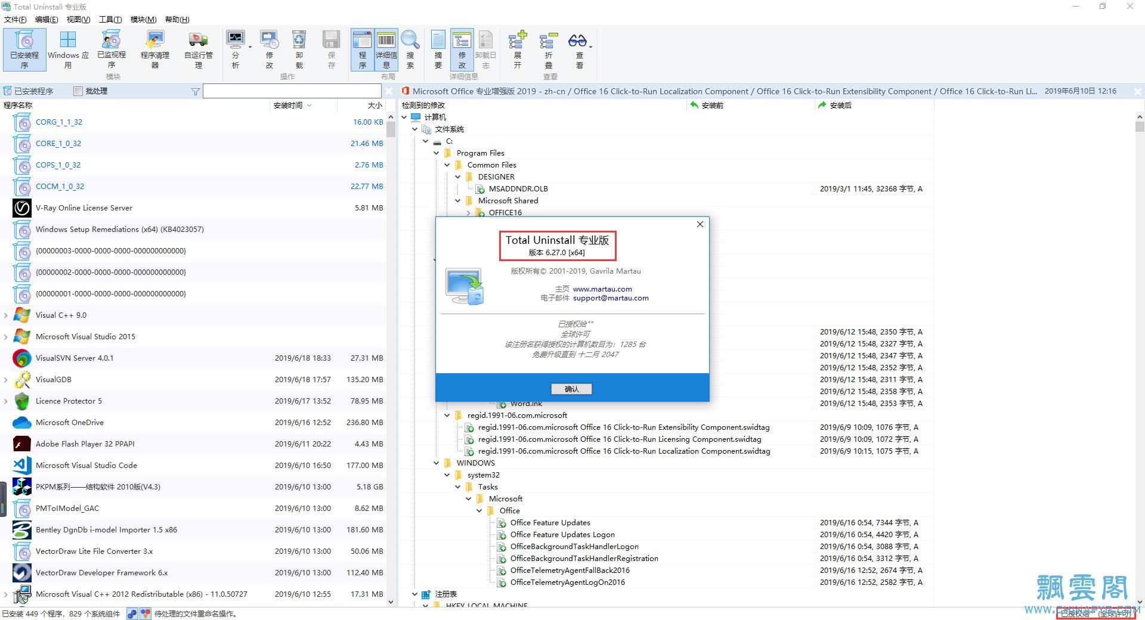1145x620 pixels.
Task: Collapse the 计算机 tree node
Action: pyautogui.click(x=404, y=117)
